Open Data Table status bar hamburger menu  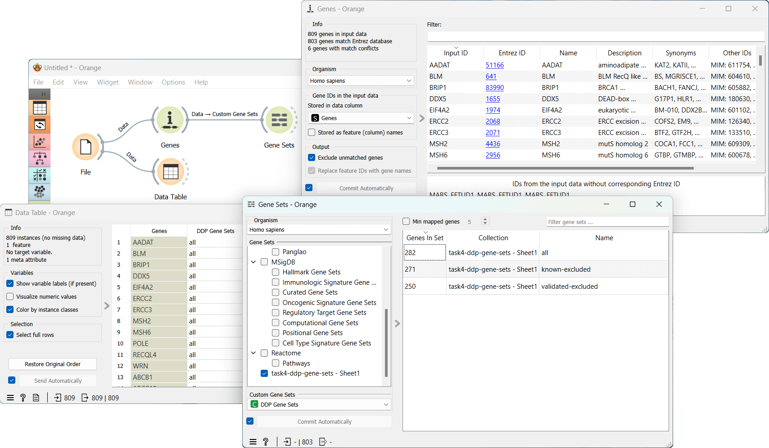(x=10, y=398)
